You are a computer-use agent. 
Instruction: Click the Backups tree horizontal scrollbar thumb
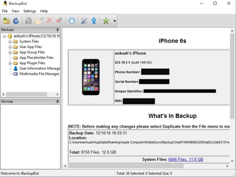point(26,94)
